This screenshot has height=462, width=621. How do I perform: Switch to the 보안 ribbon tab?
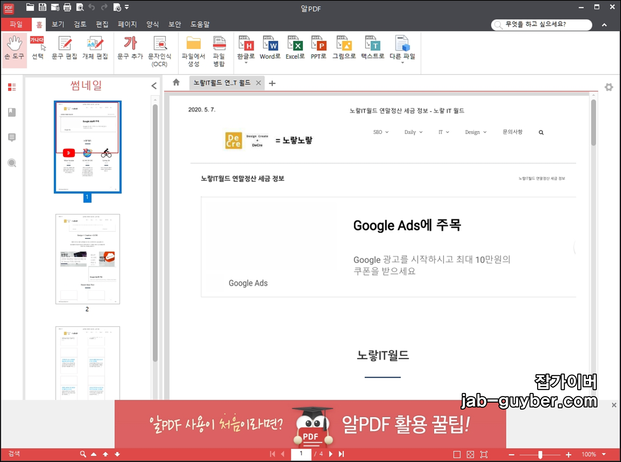(175, 24)
